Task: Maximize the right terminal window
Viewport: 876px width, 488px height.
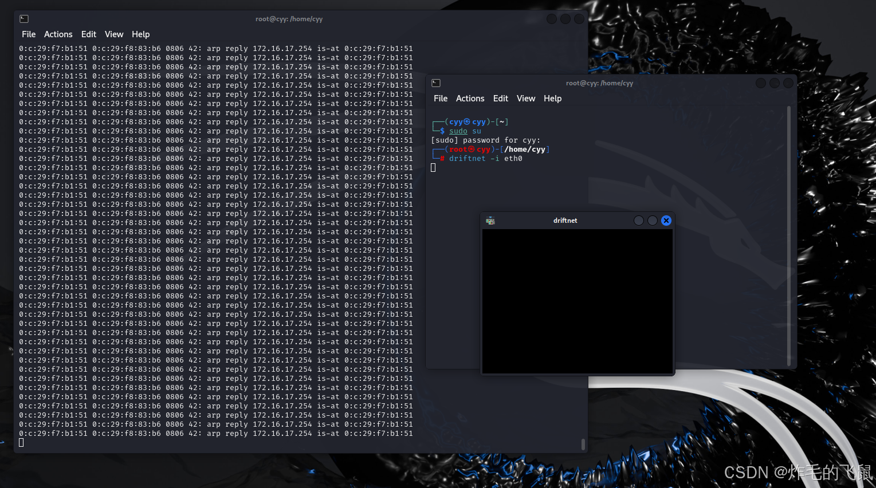Action: coord(774,83)
